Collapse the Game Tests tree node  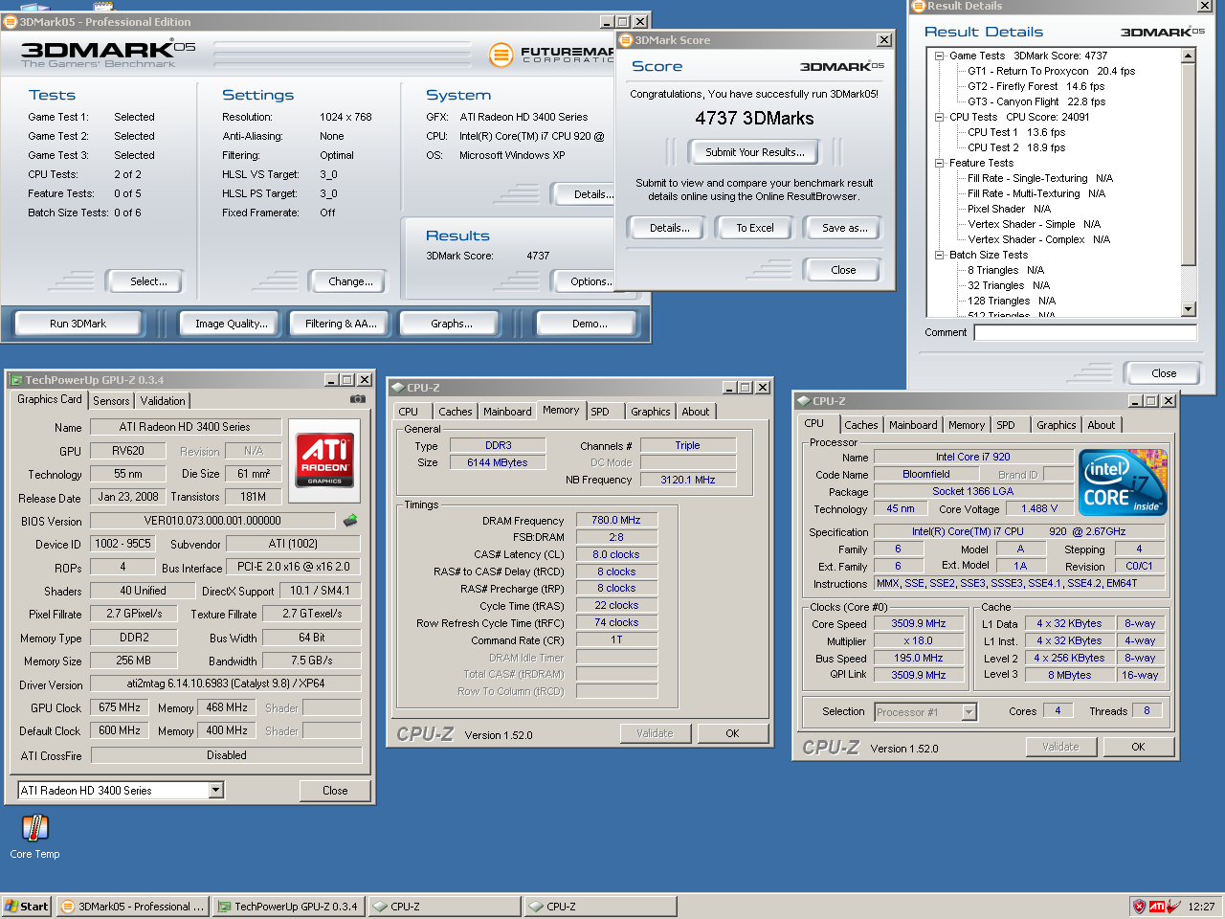tap(940, 56)
